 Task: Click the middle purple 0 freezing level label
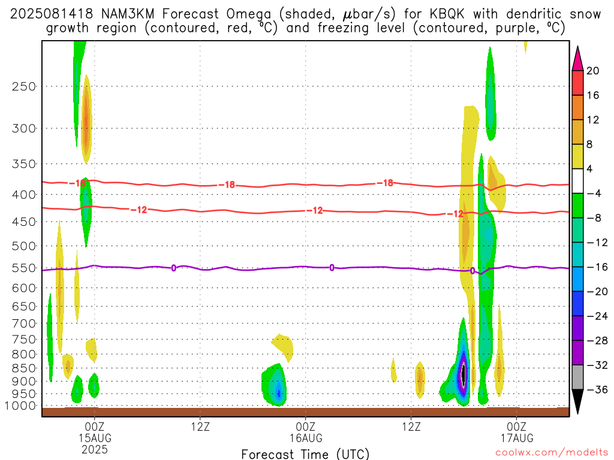coord(332,268)
